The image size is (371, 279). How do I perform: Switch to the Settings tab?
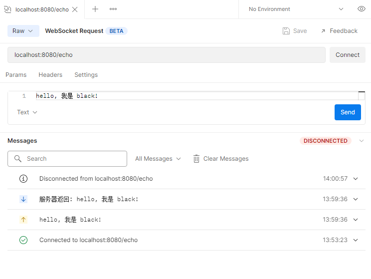click(x=86, y=75)
